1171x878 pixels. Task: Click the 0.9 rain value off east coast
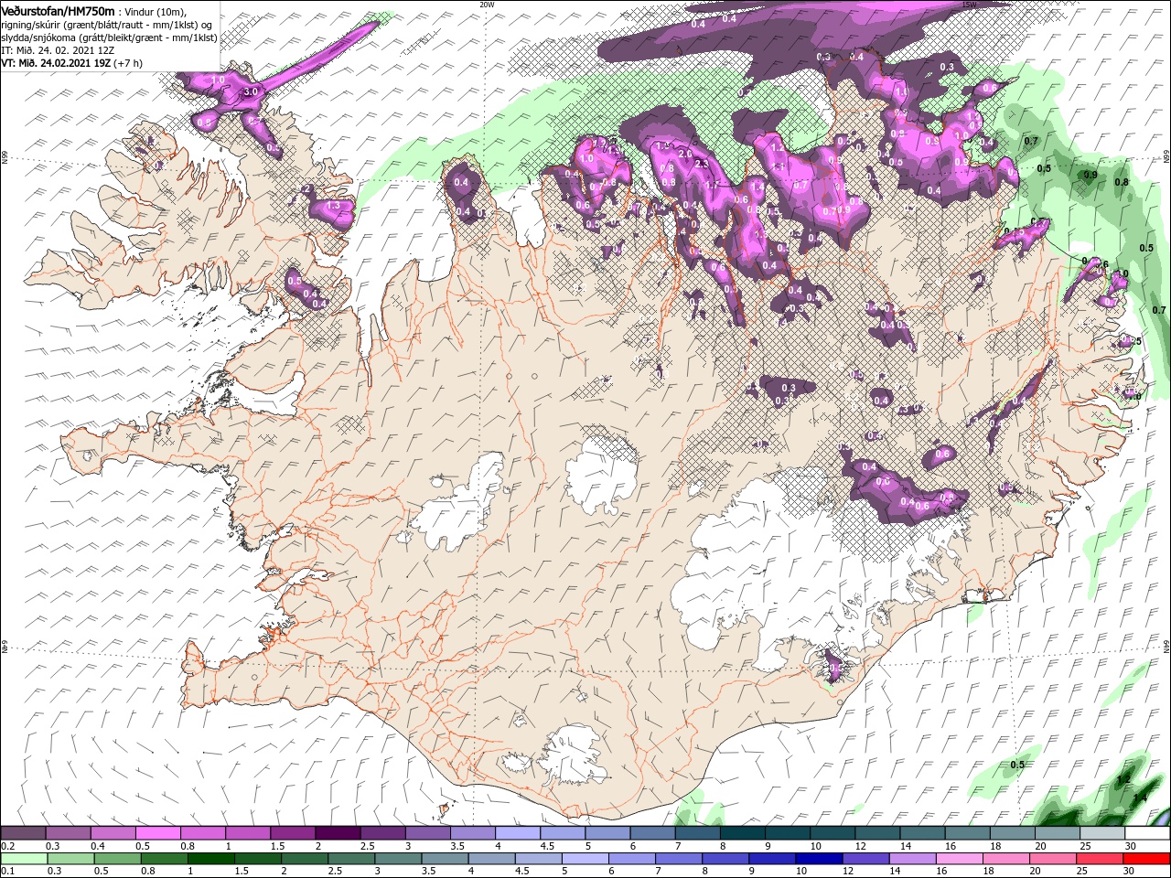coord(1090,175)
